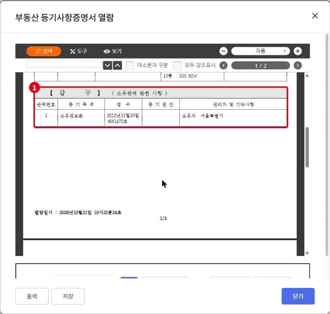Image resolution: width=330 pixels, height=314 pixels.
Task: Click the document viewer scrollbar thumb
Action: click(307, 147)
